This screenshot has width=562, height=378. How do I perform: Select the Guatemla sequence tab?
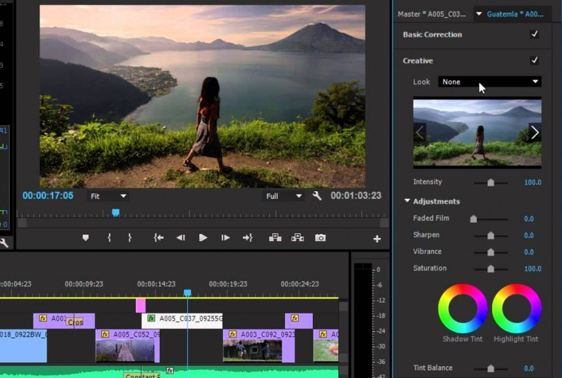click(x=514, y=14)
